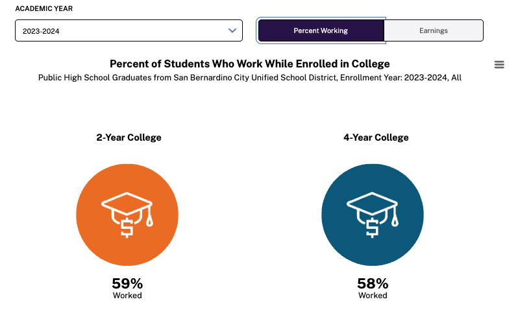Click the San Bernardino City Unified subtitle
This screenshot has width=518, height=319.
point(250,78)
